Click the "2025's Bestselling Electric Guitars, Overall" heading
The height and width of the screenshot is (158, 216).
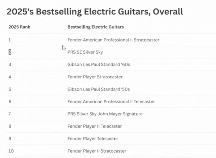click(95, 12)
